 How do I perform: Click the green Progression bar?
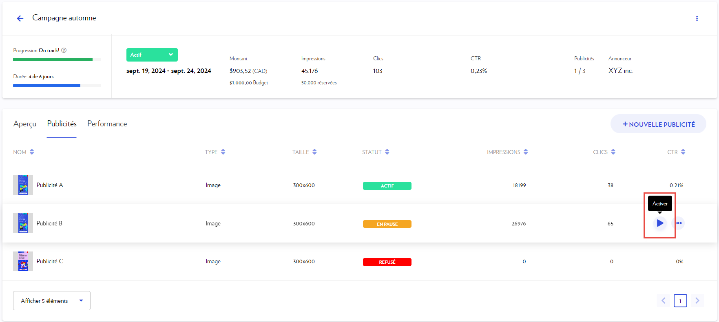(53, 60)
